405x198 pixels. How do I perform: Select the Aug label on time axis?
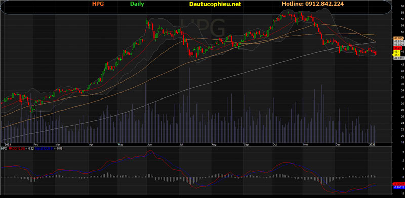pos(214,145)
